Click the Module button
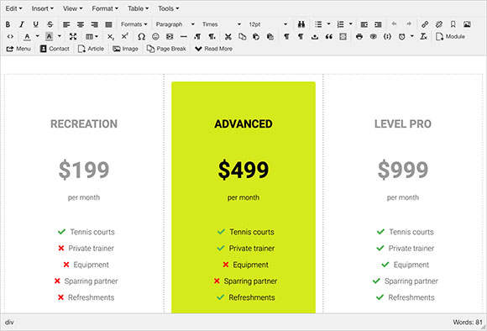This screenshot has height=331, width=487. (x=450, y=37)
